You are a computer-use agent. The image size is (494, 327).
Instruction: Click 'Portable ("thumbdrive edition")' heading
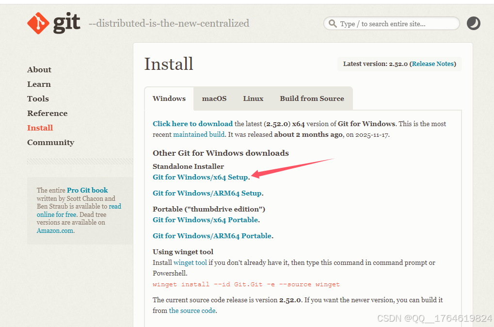(209, 210)
